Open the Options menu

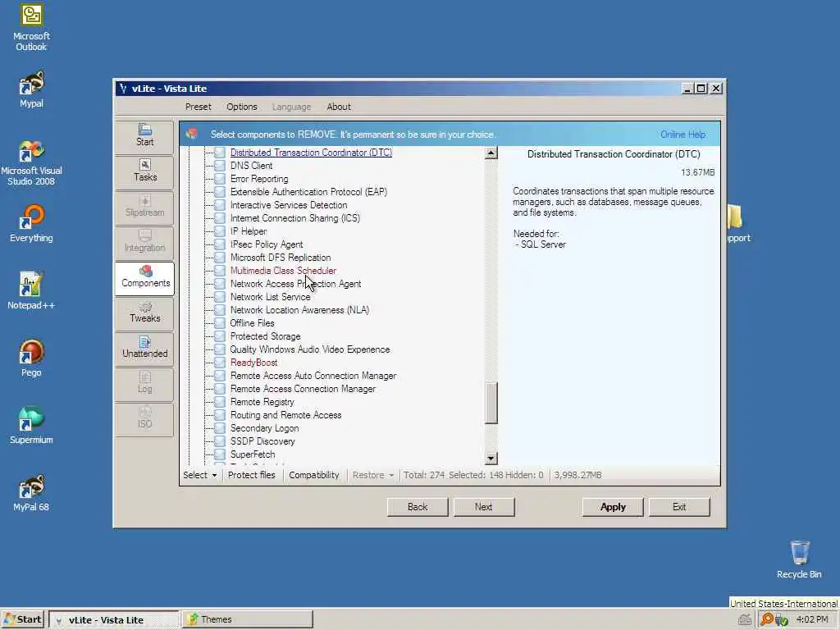pos(242,107)
